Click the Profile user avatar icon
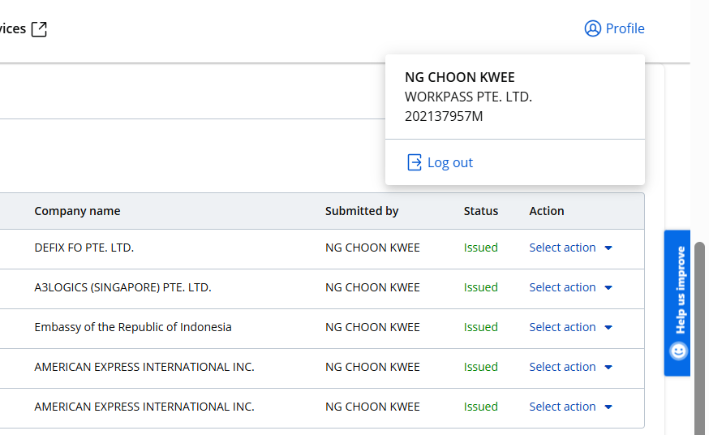Screen dimensions: 709x435 tap(592, 28)
